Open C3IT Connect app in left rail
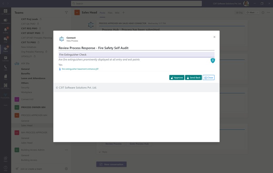This screenshot has height=173, width=273. pos(5,12)
